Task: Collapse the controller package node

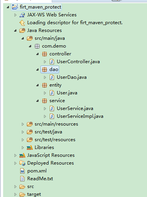Action: click(37, 54)
